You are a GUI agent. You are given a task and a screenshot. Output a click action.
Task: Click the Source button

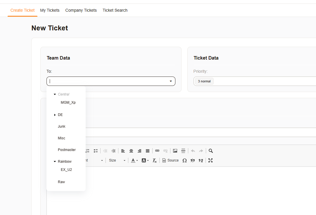pos(170,160)
